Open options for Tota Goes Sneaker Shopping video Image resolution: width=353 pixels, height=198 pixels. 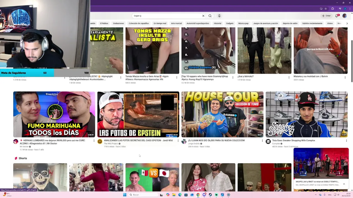click(346, 141)
